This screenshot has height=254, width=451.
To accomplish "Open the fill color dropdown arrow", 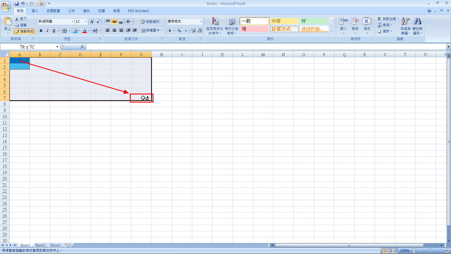I will point(79,31).
